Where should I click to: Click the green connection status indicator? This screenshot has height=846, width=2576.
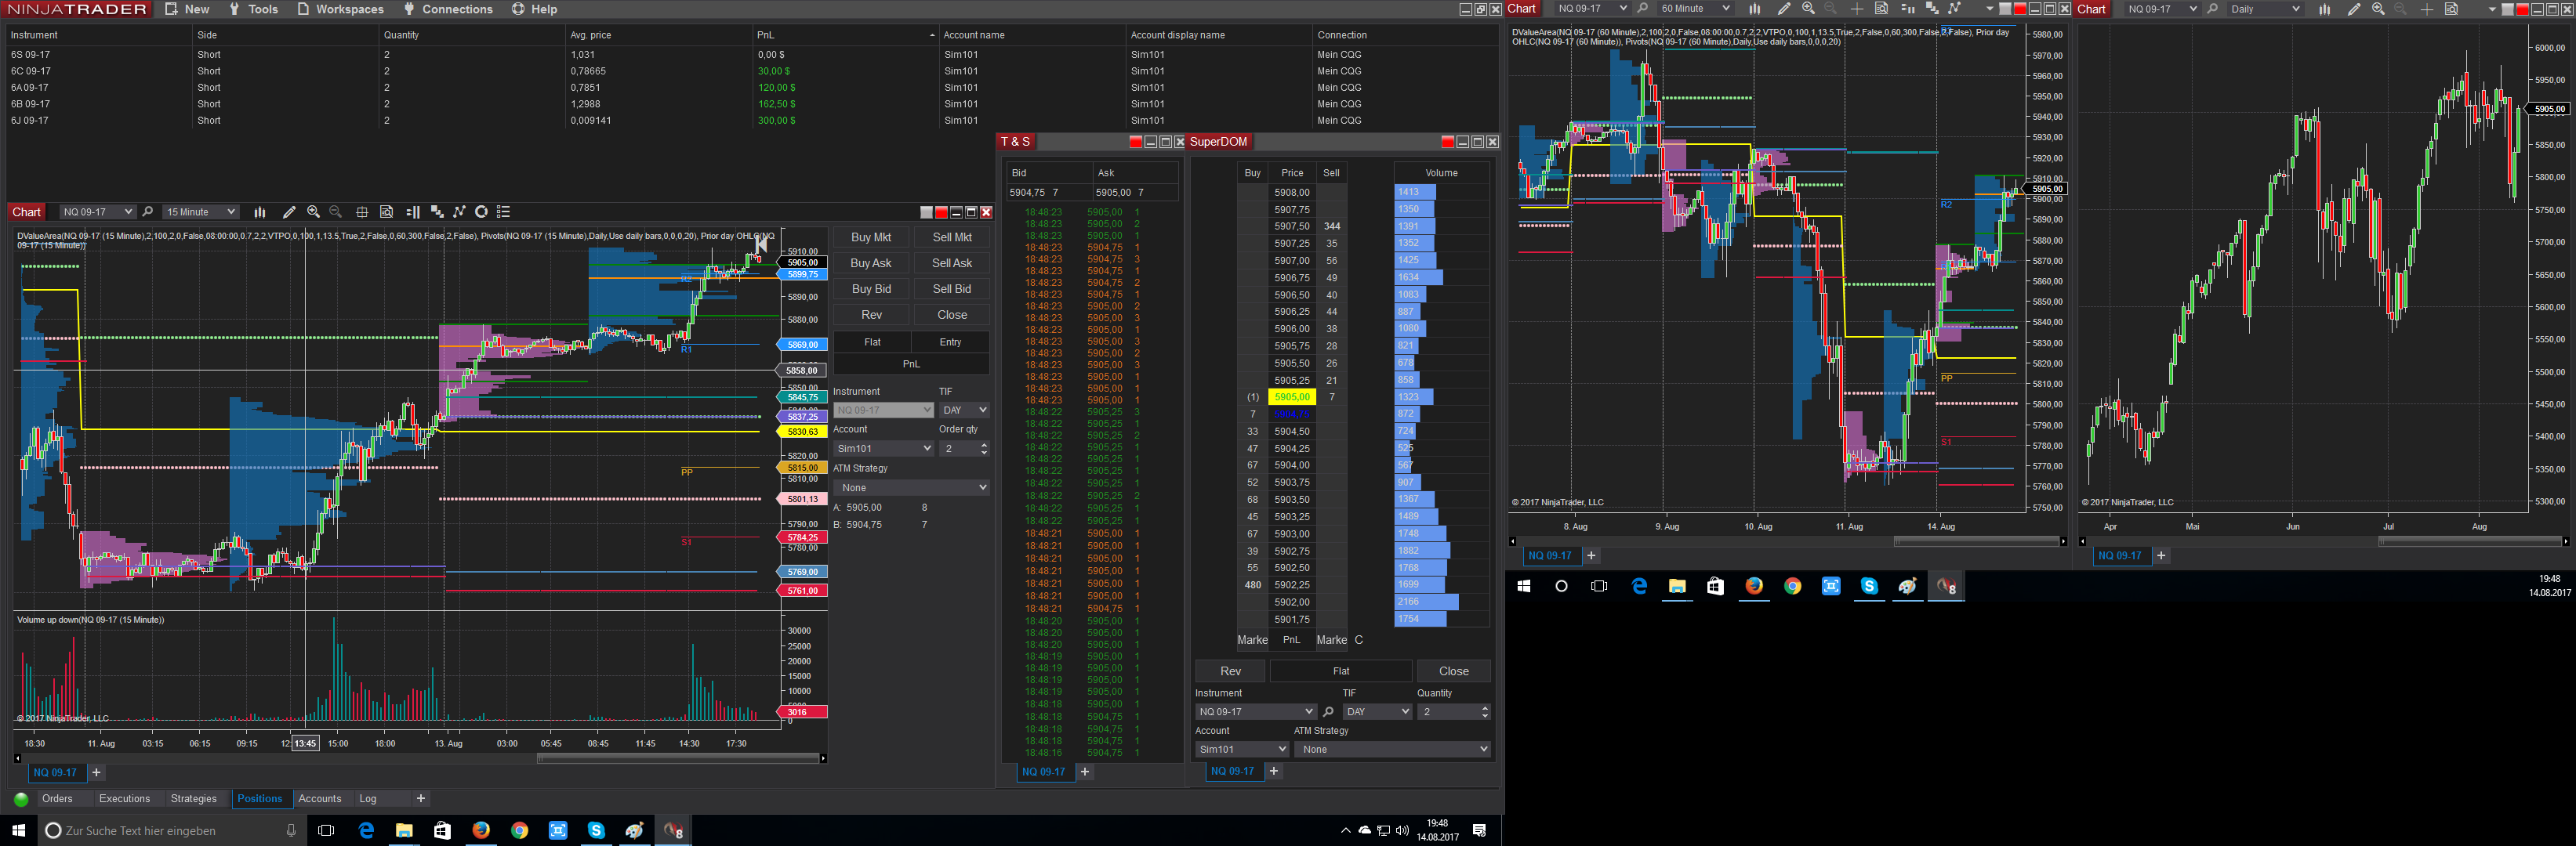pos(21,799)
